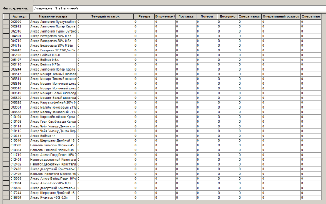Select article cell 011710
This screenshot has height=204, width=326.
click(20, 155)
